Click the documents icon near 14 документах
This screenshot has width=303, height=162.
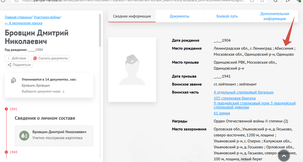coord(13,80)
